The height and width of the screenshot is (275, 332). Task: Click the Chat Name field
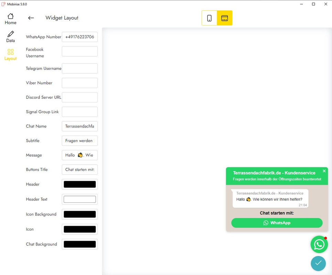79,126
